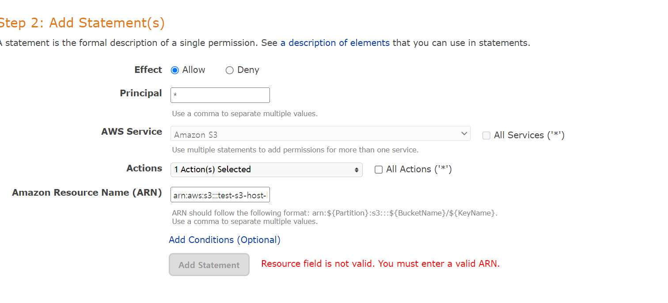The width and height of the screenshot is (668, 303).
Task: Click the Add Statement button
Action: tap(209, 265)
